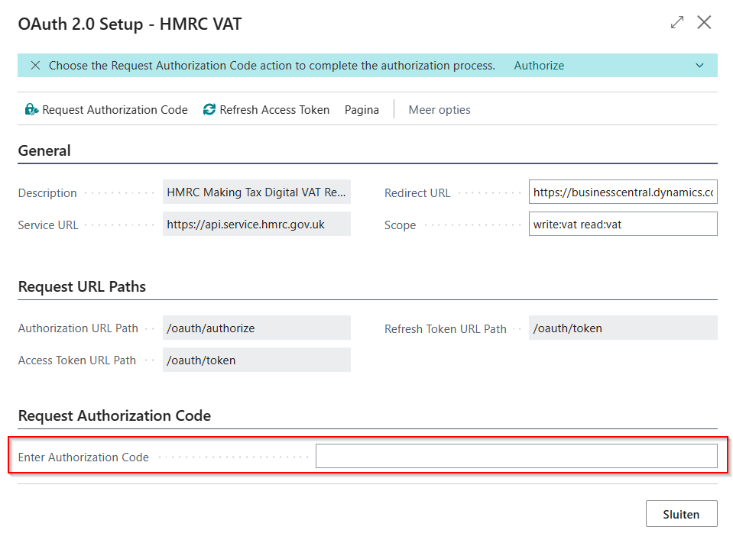The height and width of the screenshot is (543, 733).
Task: Click the Access Token URL Path value
Action: pos(257,360)
